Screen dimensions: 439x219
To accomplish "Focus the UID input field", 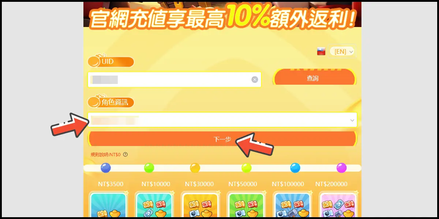I will (175, 80).
